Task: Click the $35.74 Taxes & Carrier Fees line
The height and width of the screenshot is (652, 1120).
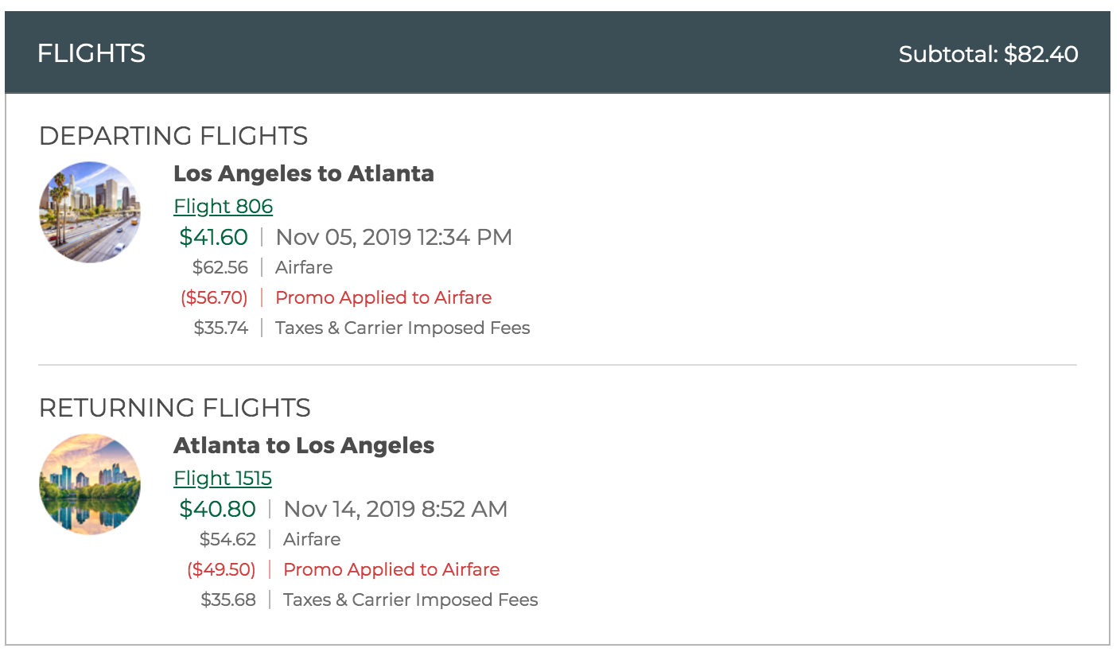Action: point(362,328)
